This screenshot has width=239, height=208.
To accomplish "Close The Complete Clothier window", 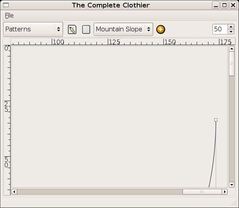I will click(233, 5).
